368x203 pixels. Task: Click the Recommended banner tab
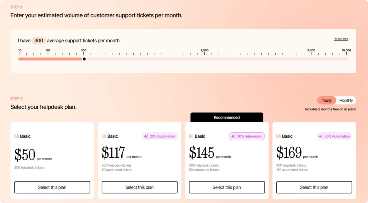[227, 117]
